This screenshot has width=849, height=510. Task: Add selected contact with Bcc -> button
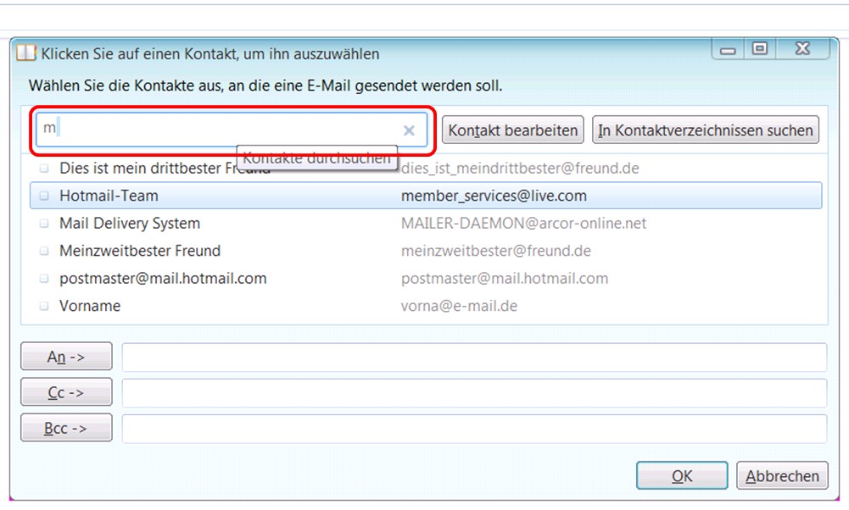tap(67, 428)
